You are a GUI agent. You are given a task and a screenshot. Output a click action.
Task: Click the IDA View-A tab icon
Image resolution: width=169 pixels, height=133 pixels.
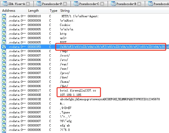tap(5, 4)
